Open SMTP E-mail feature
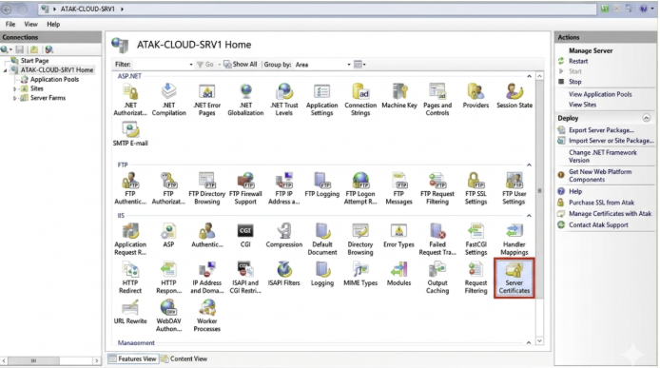The height and width of the screenshot is (368, 660). [x=130, y=134]
